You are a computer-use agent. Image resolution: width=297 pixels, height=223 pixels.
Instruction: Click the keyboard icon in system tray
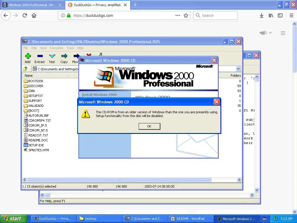(x=265, y=219)
